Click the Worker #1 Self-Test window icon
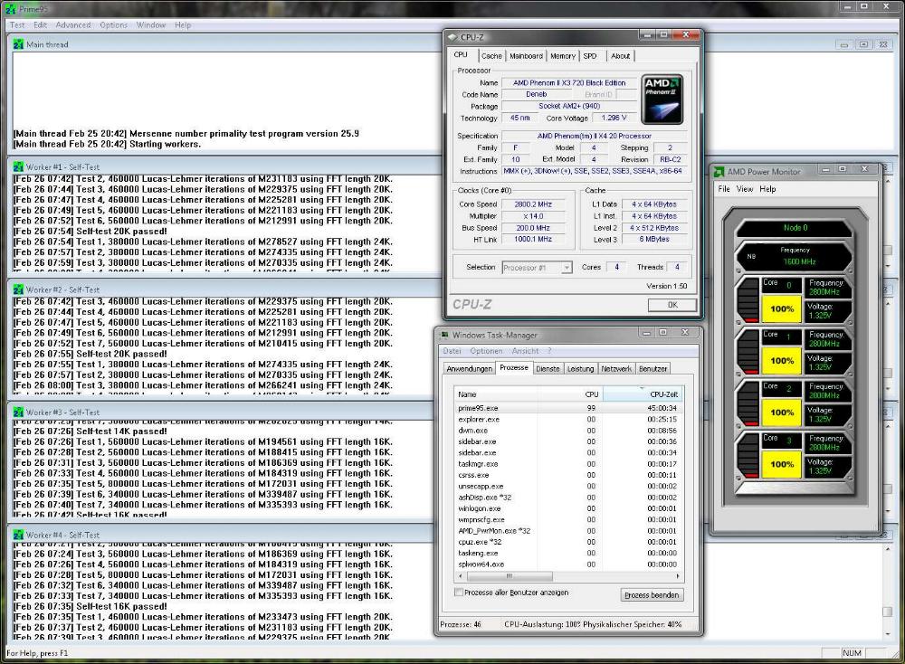905x664 pixels. click(x=18, y=166)
